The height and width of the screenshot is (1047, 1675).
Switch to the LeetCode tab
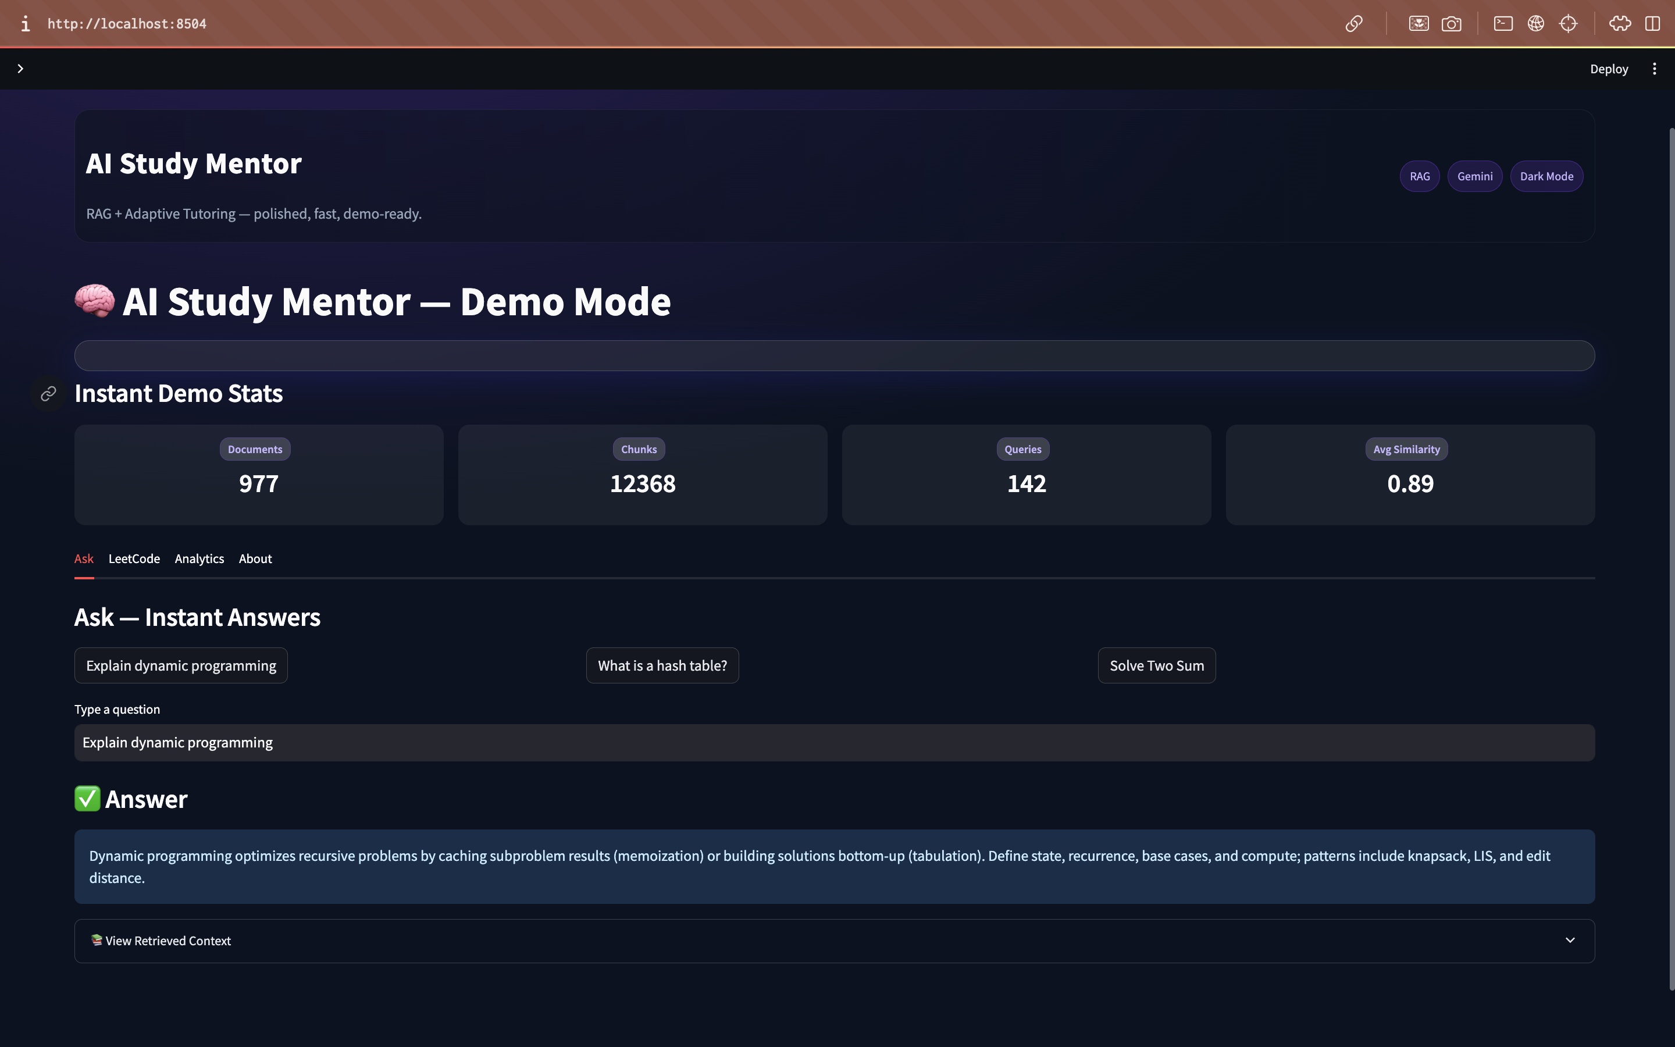pyautogui.click(x=134, y=558)
